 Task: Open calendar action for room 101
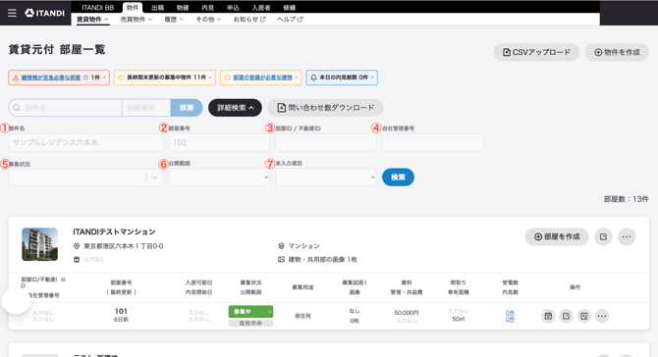548,316
